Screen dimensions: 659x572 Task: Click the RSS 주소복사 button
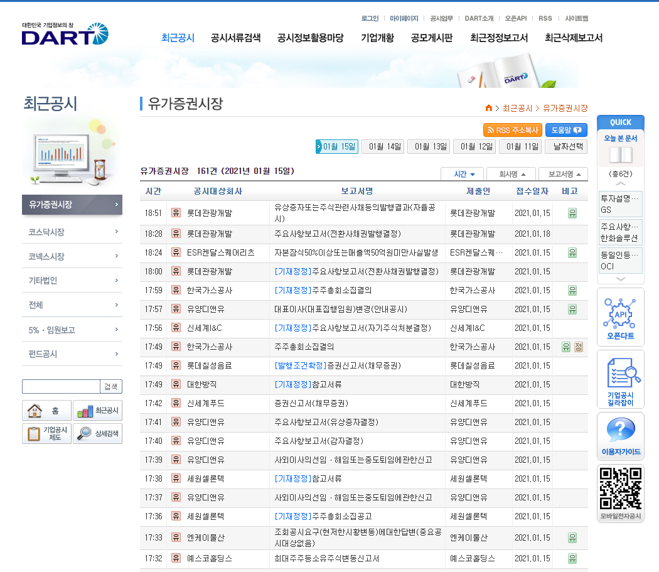coord(513,130)
